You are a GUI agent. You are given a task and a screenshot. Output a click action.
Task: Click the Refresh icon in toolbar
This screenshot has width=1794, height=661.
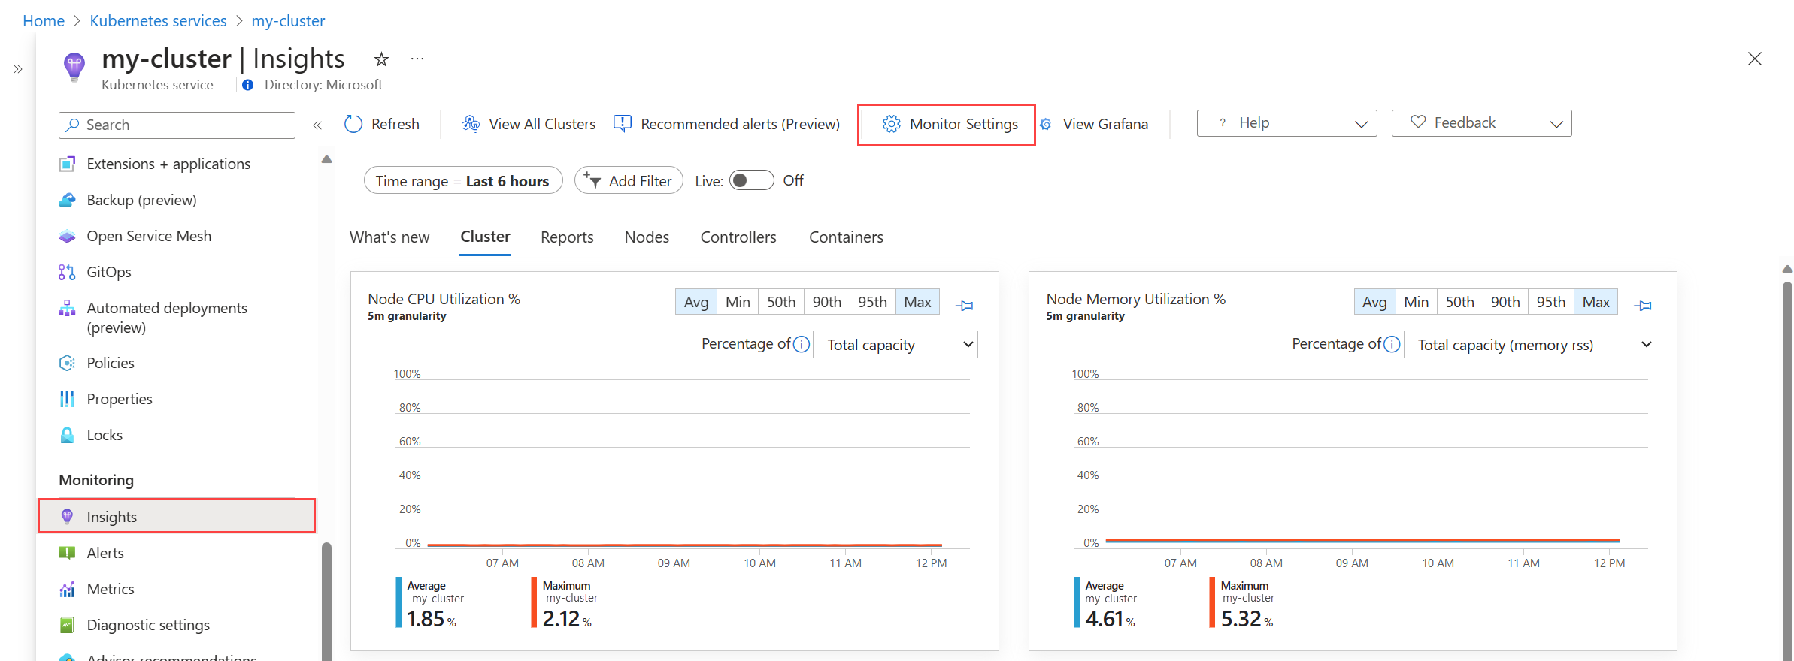(353, 124)
